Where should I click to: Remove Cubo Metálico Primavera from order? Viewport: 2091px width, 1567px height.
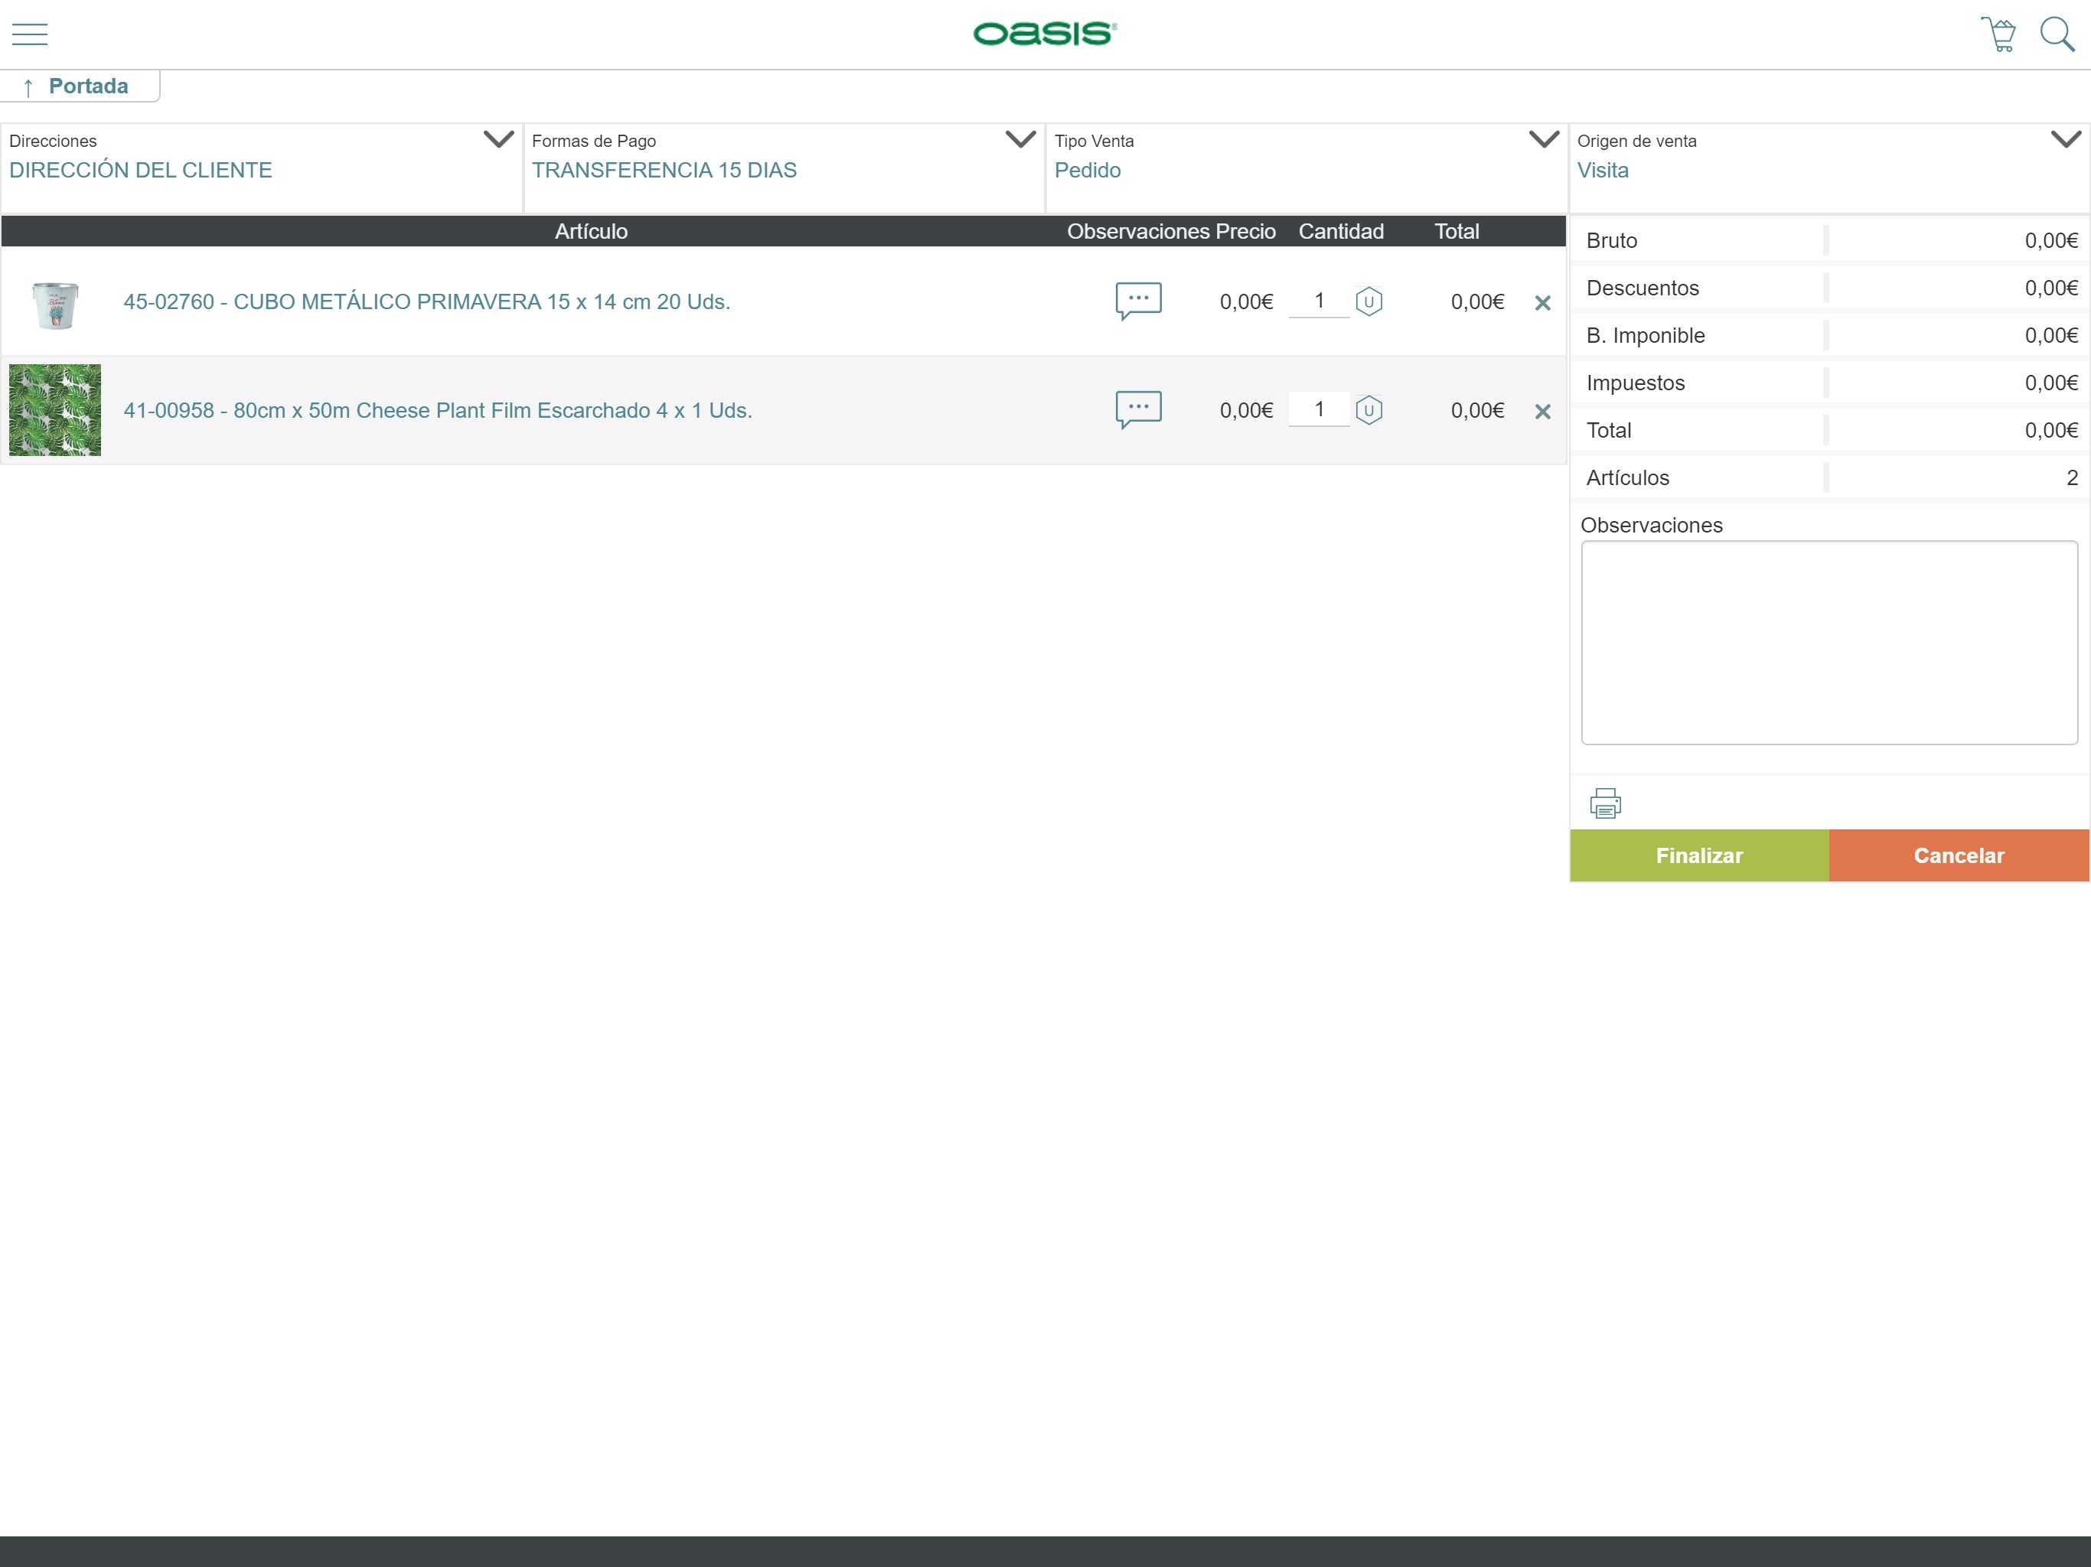click(x=1543, y=302)
